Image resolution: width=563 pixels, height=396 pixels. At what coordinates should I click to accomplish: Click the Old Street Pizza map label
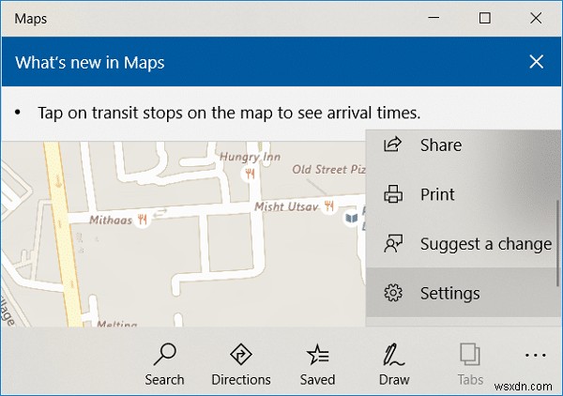point(327,170)
